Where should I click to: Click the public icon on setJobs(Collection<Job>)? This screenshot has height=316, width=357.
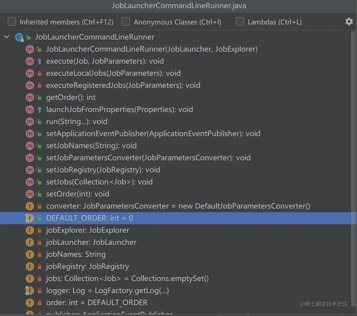tap(39, 182)
